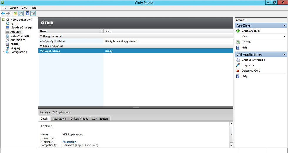The height and width of the screenshot is (153, 288).
Task: Switch to the Delivery Groups details tab
Action: [79, 119]
